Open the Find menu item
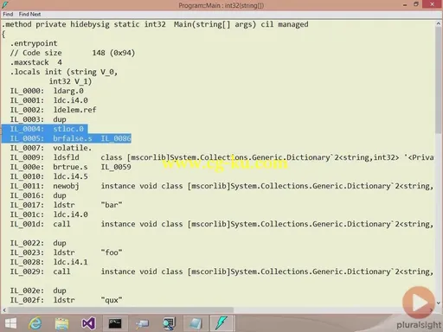Image resolution: width=443 pixels, height=332 pixels. tap(8, 14)
